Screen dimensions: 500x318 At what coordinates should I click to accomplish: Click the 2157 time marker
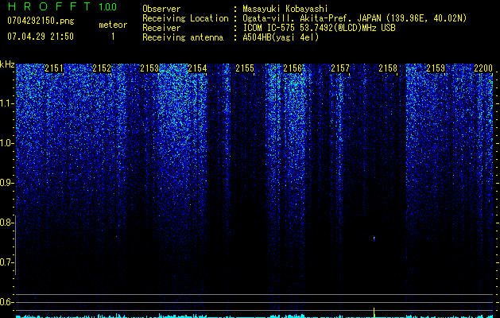coord(340,68)
